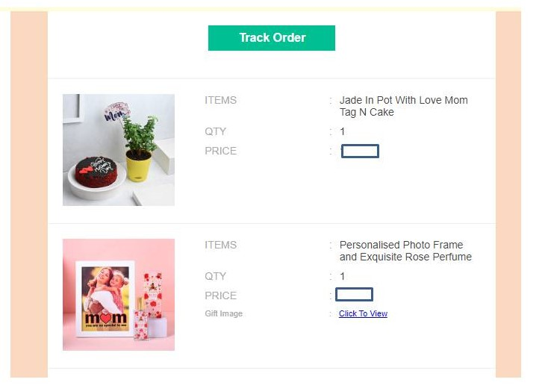Click the green Track Order button

[272, 38]
